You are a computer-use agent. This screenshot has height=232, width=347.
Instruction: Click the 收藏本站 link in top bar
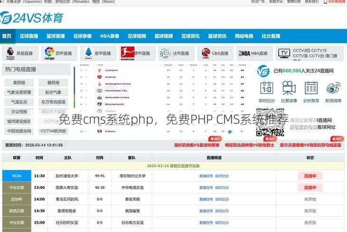tap(276, 1)
